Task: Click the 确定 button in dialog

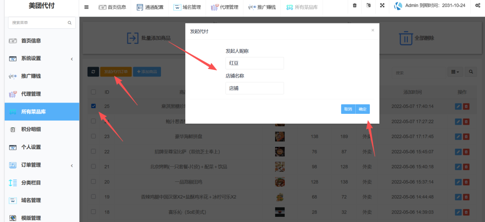Action: click(x=362, y=109)
